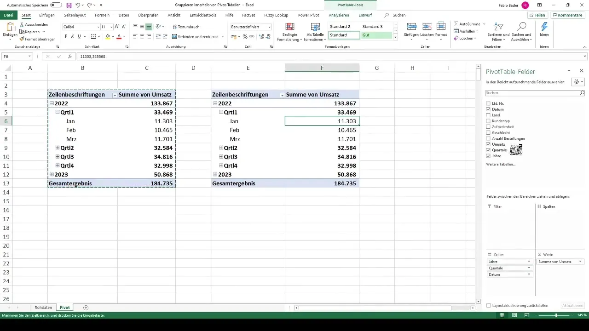
Task: Adjust zoom slider in status bar
Action: (556, 315)
